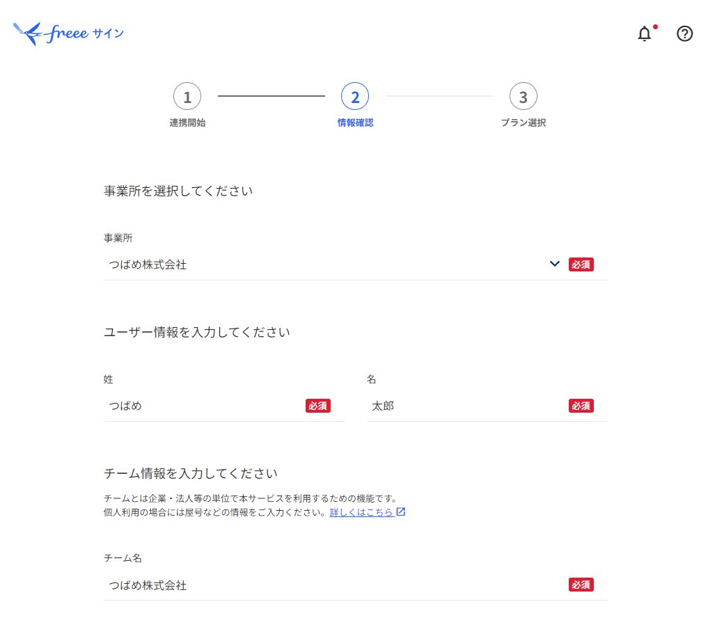Click the 姓 input field with つばめ

click(x=224, y=406)
